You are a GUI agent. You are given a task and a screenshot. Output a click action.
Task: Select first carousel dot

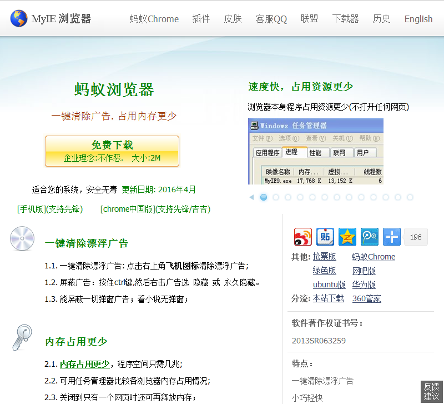tap(264, 197)
